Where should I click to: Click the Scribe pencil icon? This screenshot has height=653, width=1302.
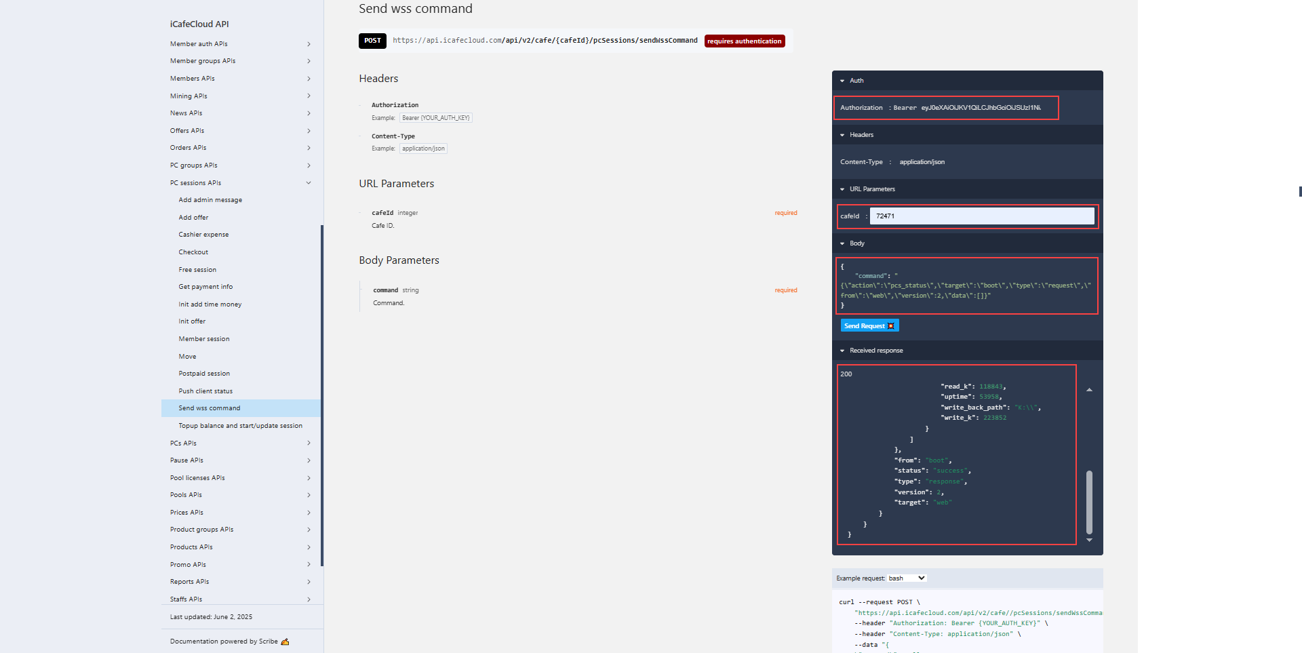click(285, 641)
